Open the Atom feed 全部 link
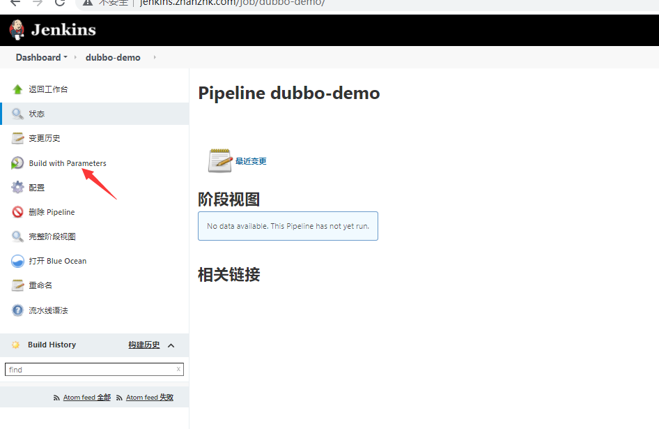The image size is (659, 429). click(86, 397)
